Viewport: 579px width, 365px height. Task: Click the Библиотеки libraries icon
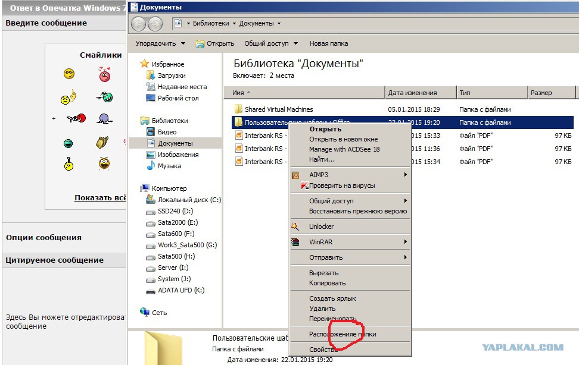pos(144,121)
